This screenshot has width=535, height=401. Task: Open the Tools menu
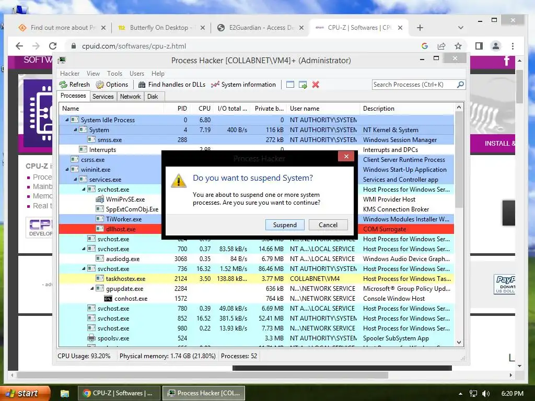click(x=114, y=73)
